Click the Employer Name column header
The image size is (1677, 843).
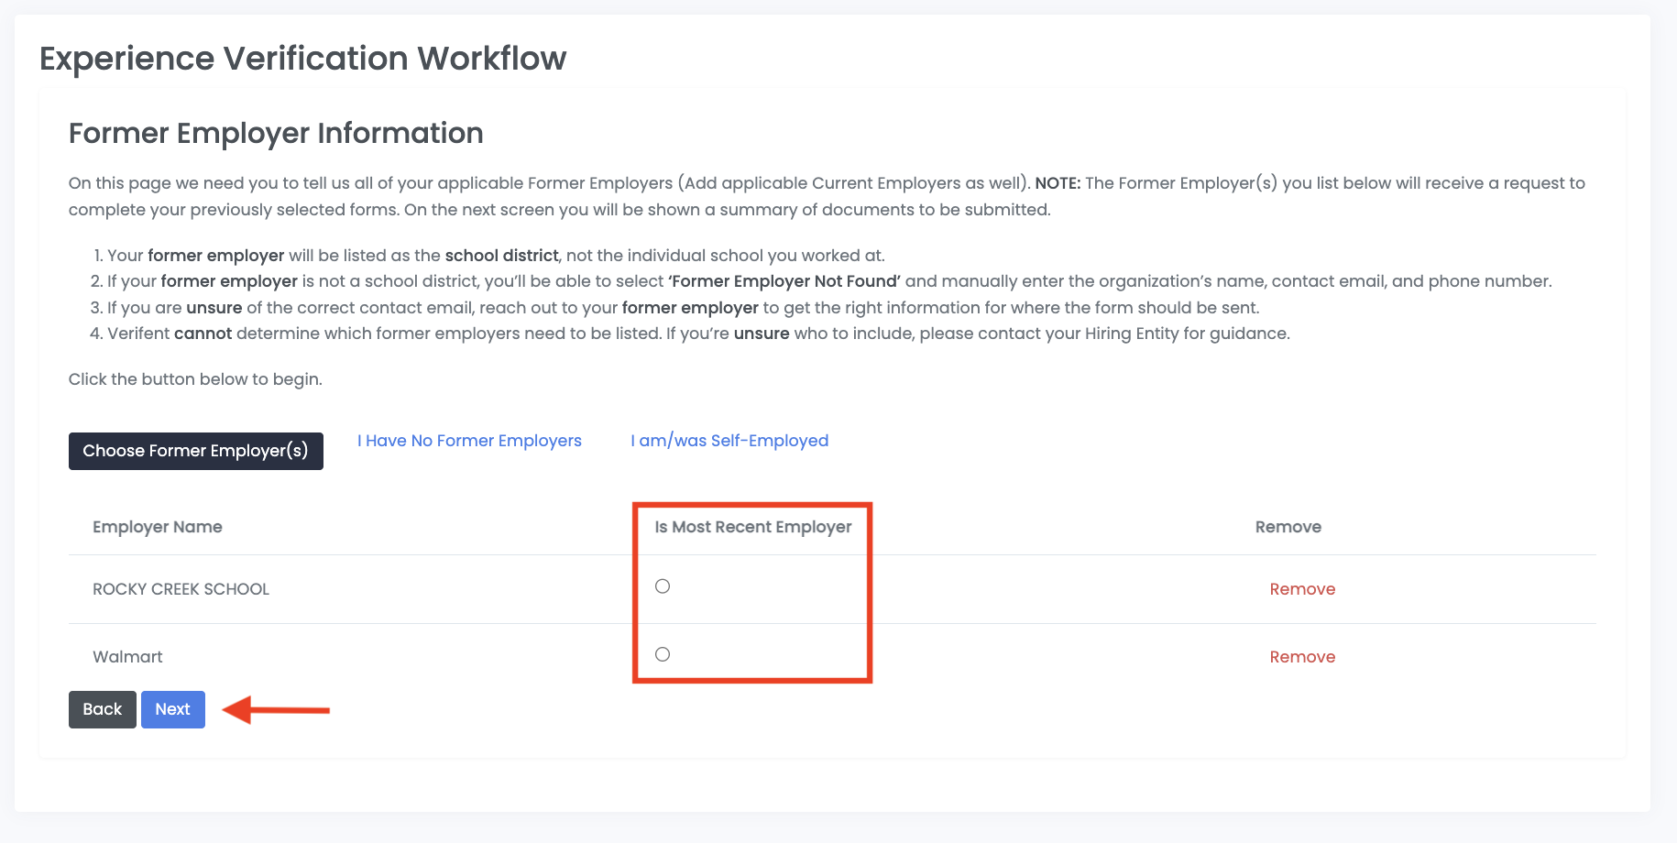point(158,527)
